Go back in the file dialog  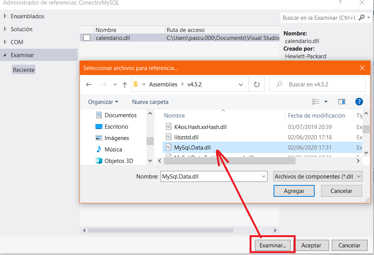(89, 84)
